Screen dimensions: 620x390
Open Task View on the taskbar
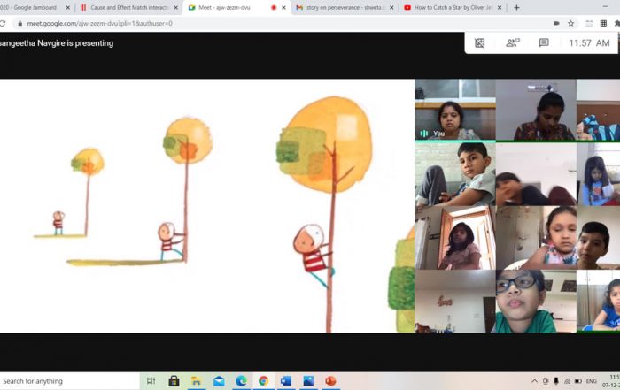click(x=151, y=381)
